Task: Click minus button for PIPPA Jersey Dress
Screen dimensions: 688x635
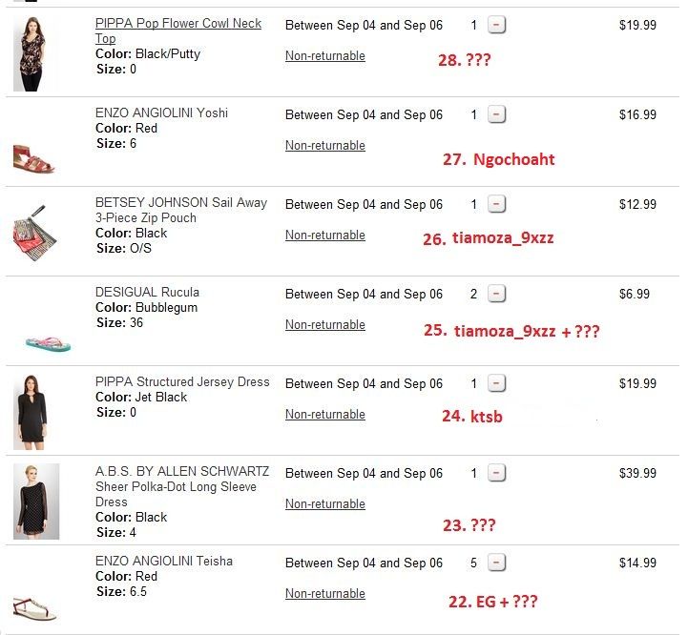Action: (x=496, y=384)
